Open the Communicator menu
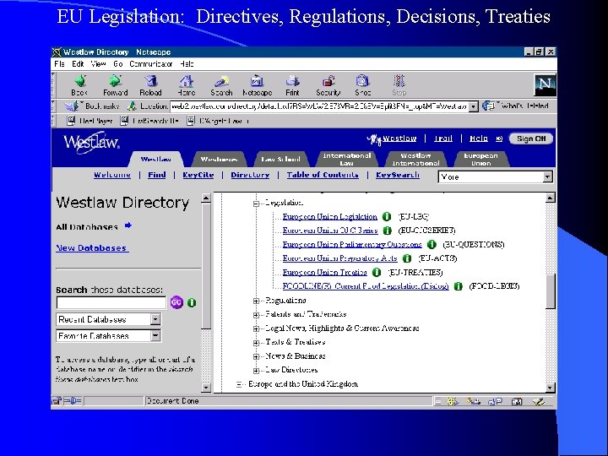 pos(151,64)
